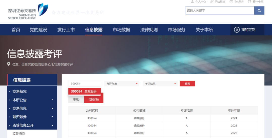Screen dimensions: 272x138
Task: Click 300054 in the 2022 row
Action: [92, 133]
